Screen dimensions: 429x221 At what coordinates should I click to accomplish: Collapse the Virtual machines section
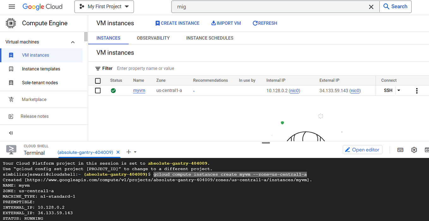[73, 41]
